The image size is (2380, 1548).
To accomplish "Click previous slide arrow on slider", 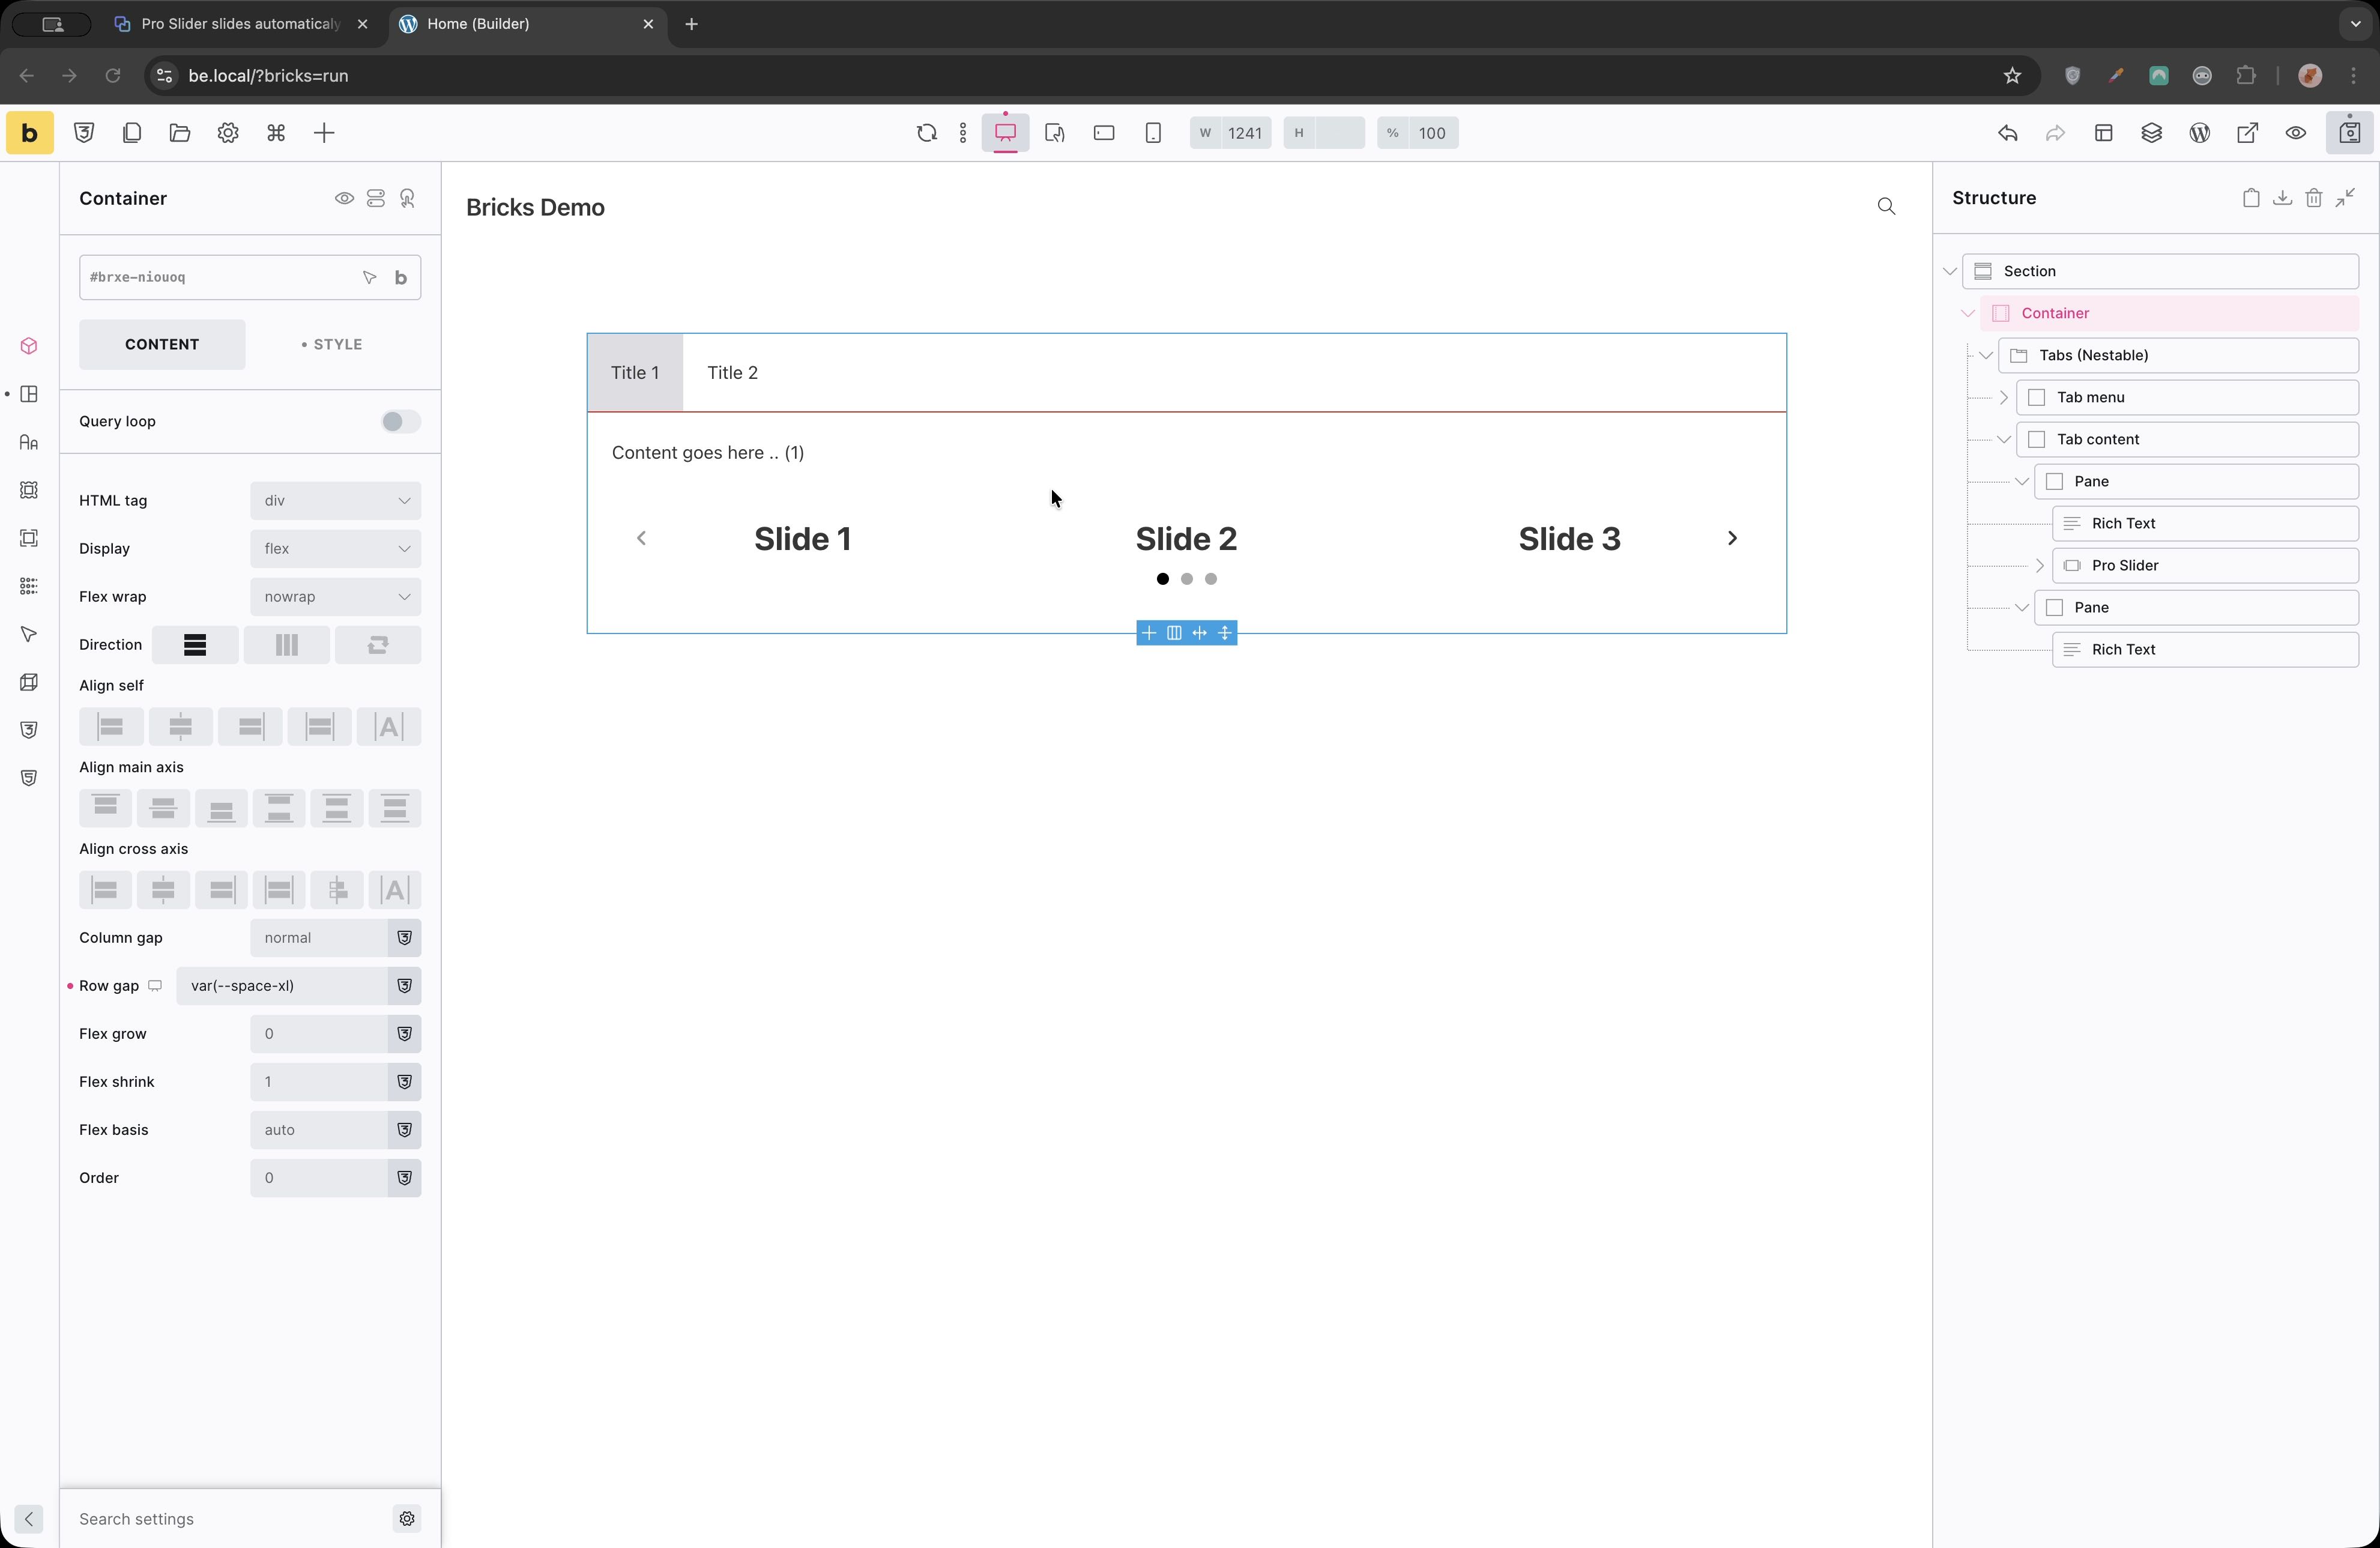I will click(x=642, y=539).
